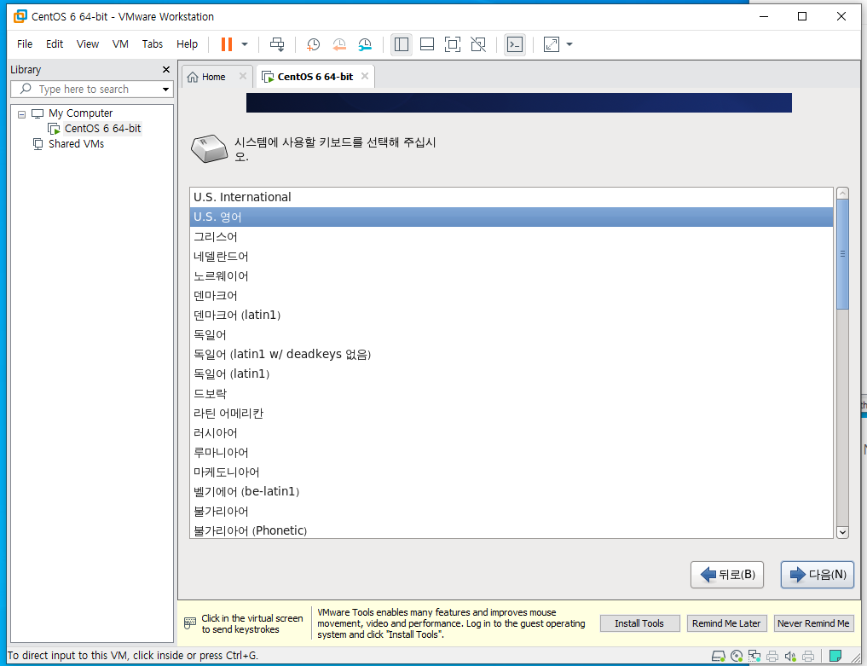This screenshot has height=666, width=867.
Task: Open the snapshot manager icon
Action: pyautogui.click(x=365, y=44)
